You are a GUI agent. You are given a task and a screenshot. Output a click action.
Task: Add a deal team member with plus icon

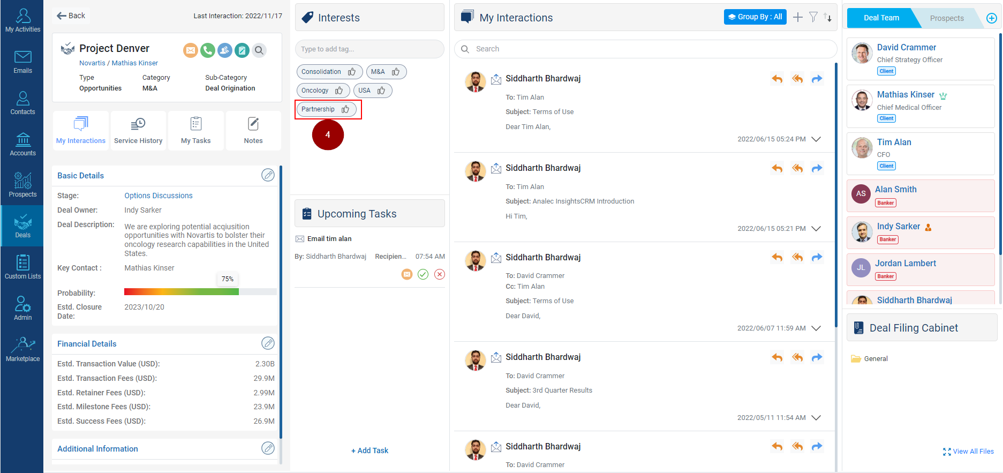992,18
